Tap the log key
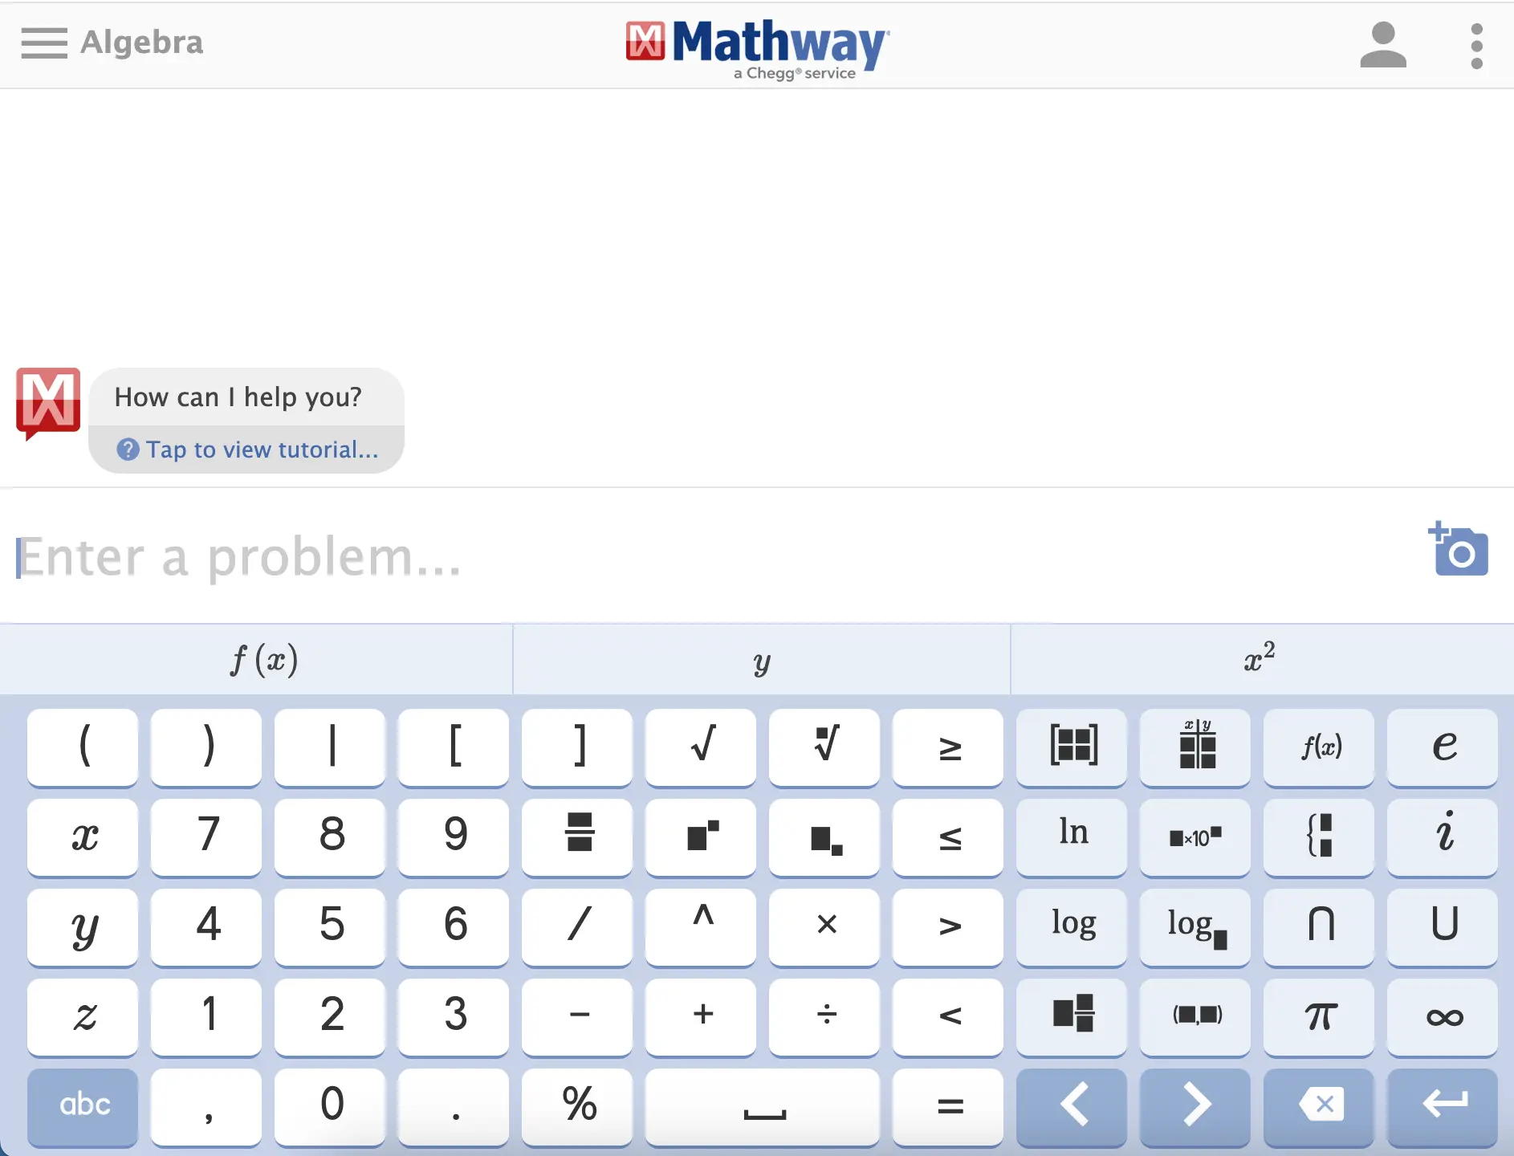 [1073, 926]
